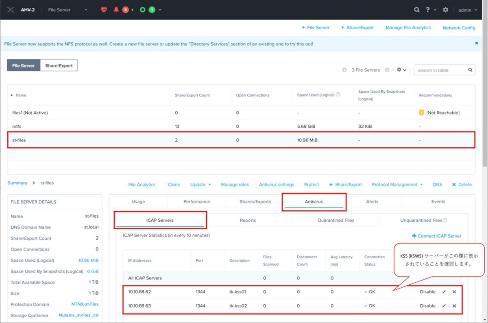The image size is (488, 323).
Task: Open the Events tab
Action: coord(438,201)
